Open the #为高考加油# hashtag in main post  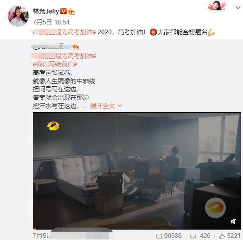click(65, 32)
